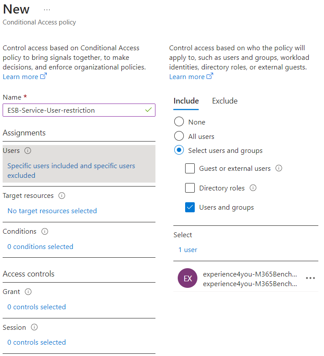
Task: Click the Conditions info icon
Action: pyautogui.click(x=45, y=232)
